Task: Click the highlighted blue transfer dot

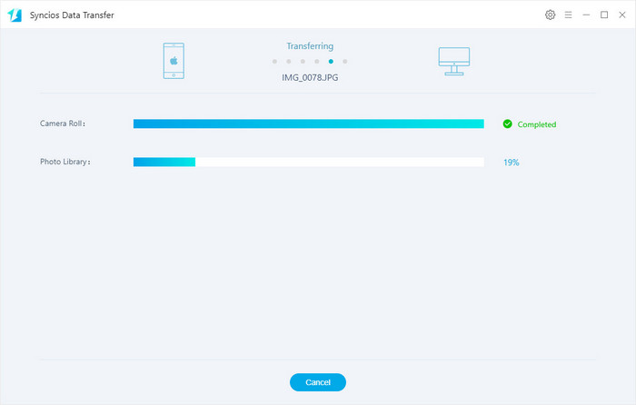Action: (331, 62)
